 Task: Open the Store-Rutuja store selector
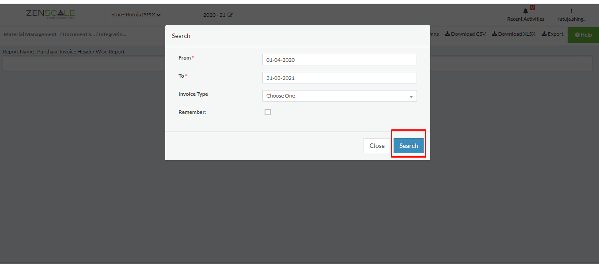coord(136,15)
